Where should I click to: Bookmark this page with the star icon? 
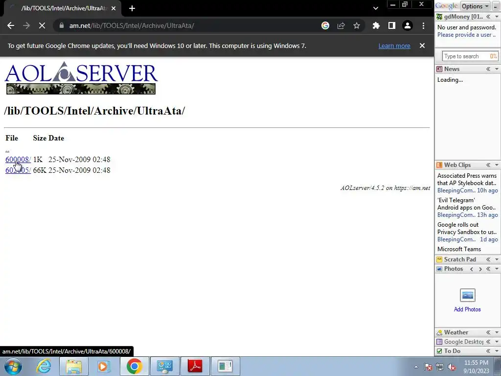(x=357, y=25)
